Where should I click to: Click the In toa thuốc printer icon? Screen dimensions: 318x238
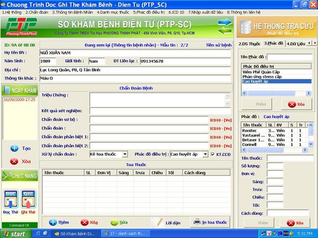pyautogui.click(x=197, y=222)
